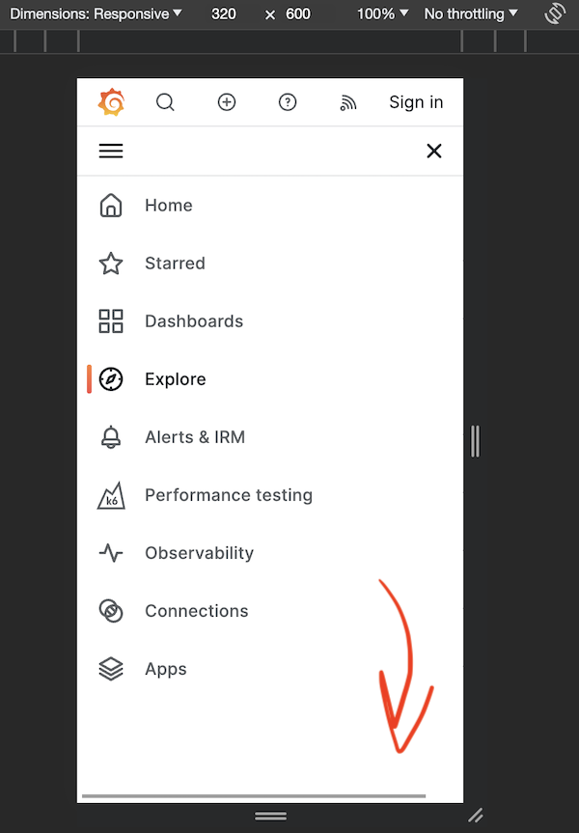
Task: Open the zoom level 100% dropdown
Action: click(x=380, y=14)
